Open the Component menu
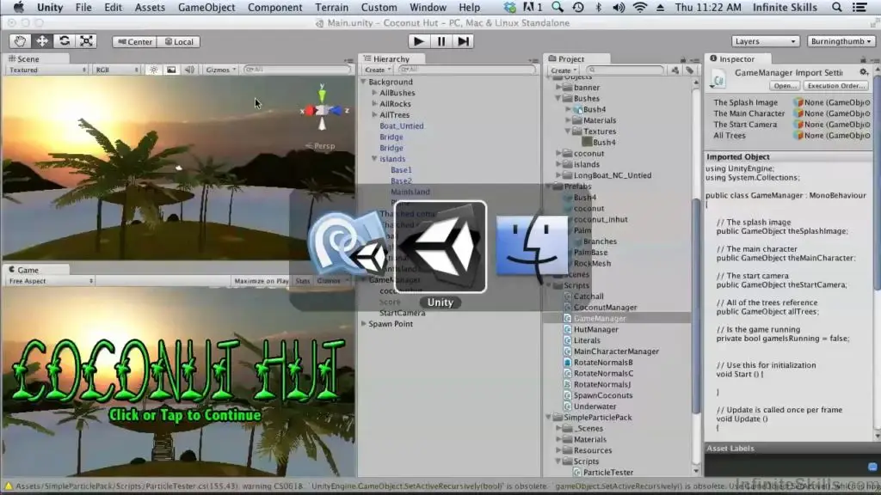The image size is (881, 495). coord(274,7)
